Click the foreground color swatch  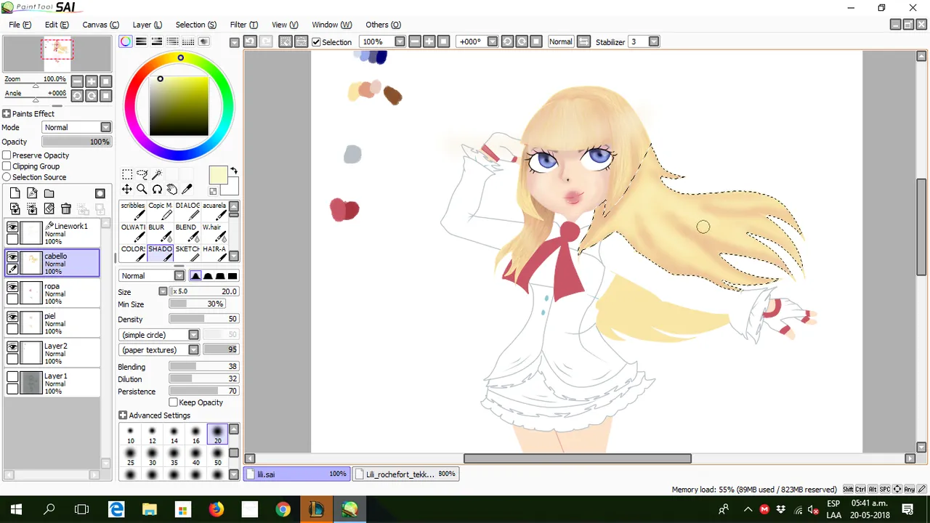218,175
